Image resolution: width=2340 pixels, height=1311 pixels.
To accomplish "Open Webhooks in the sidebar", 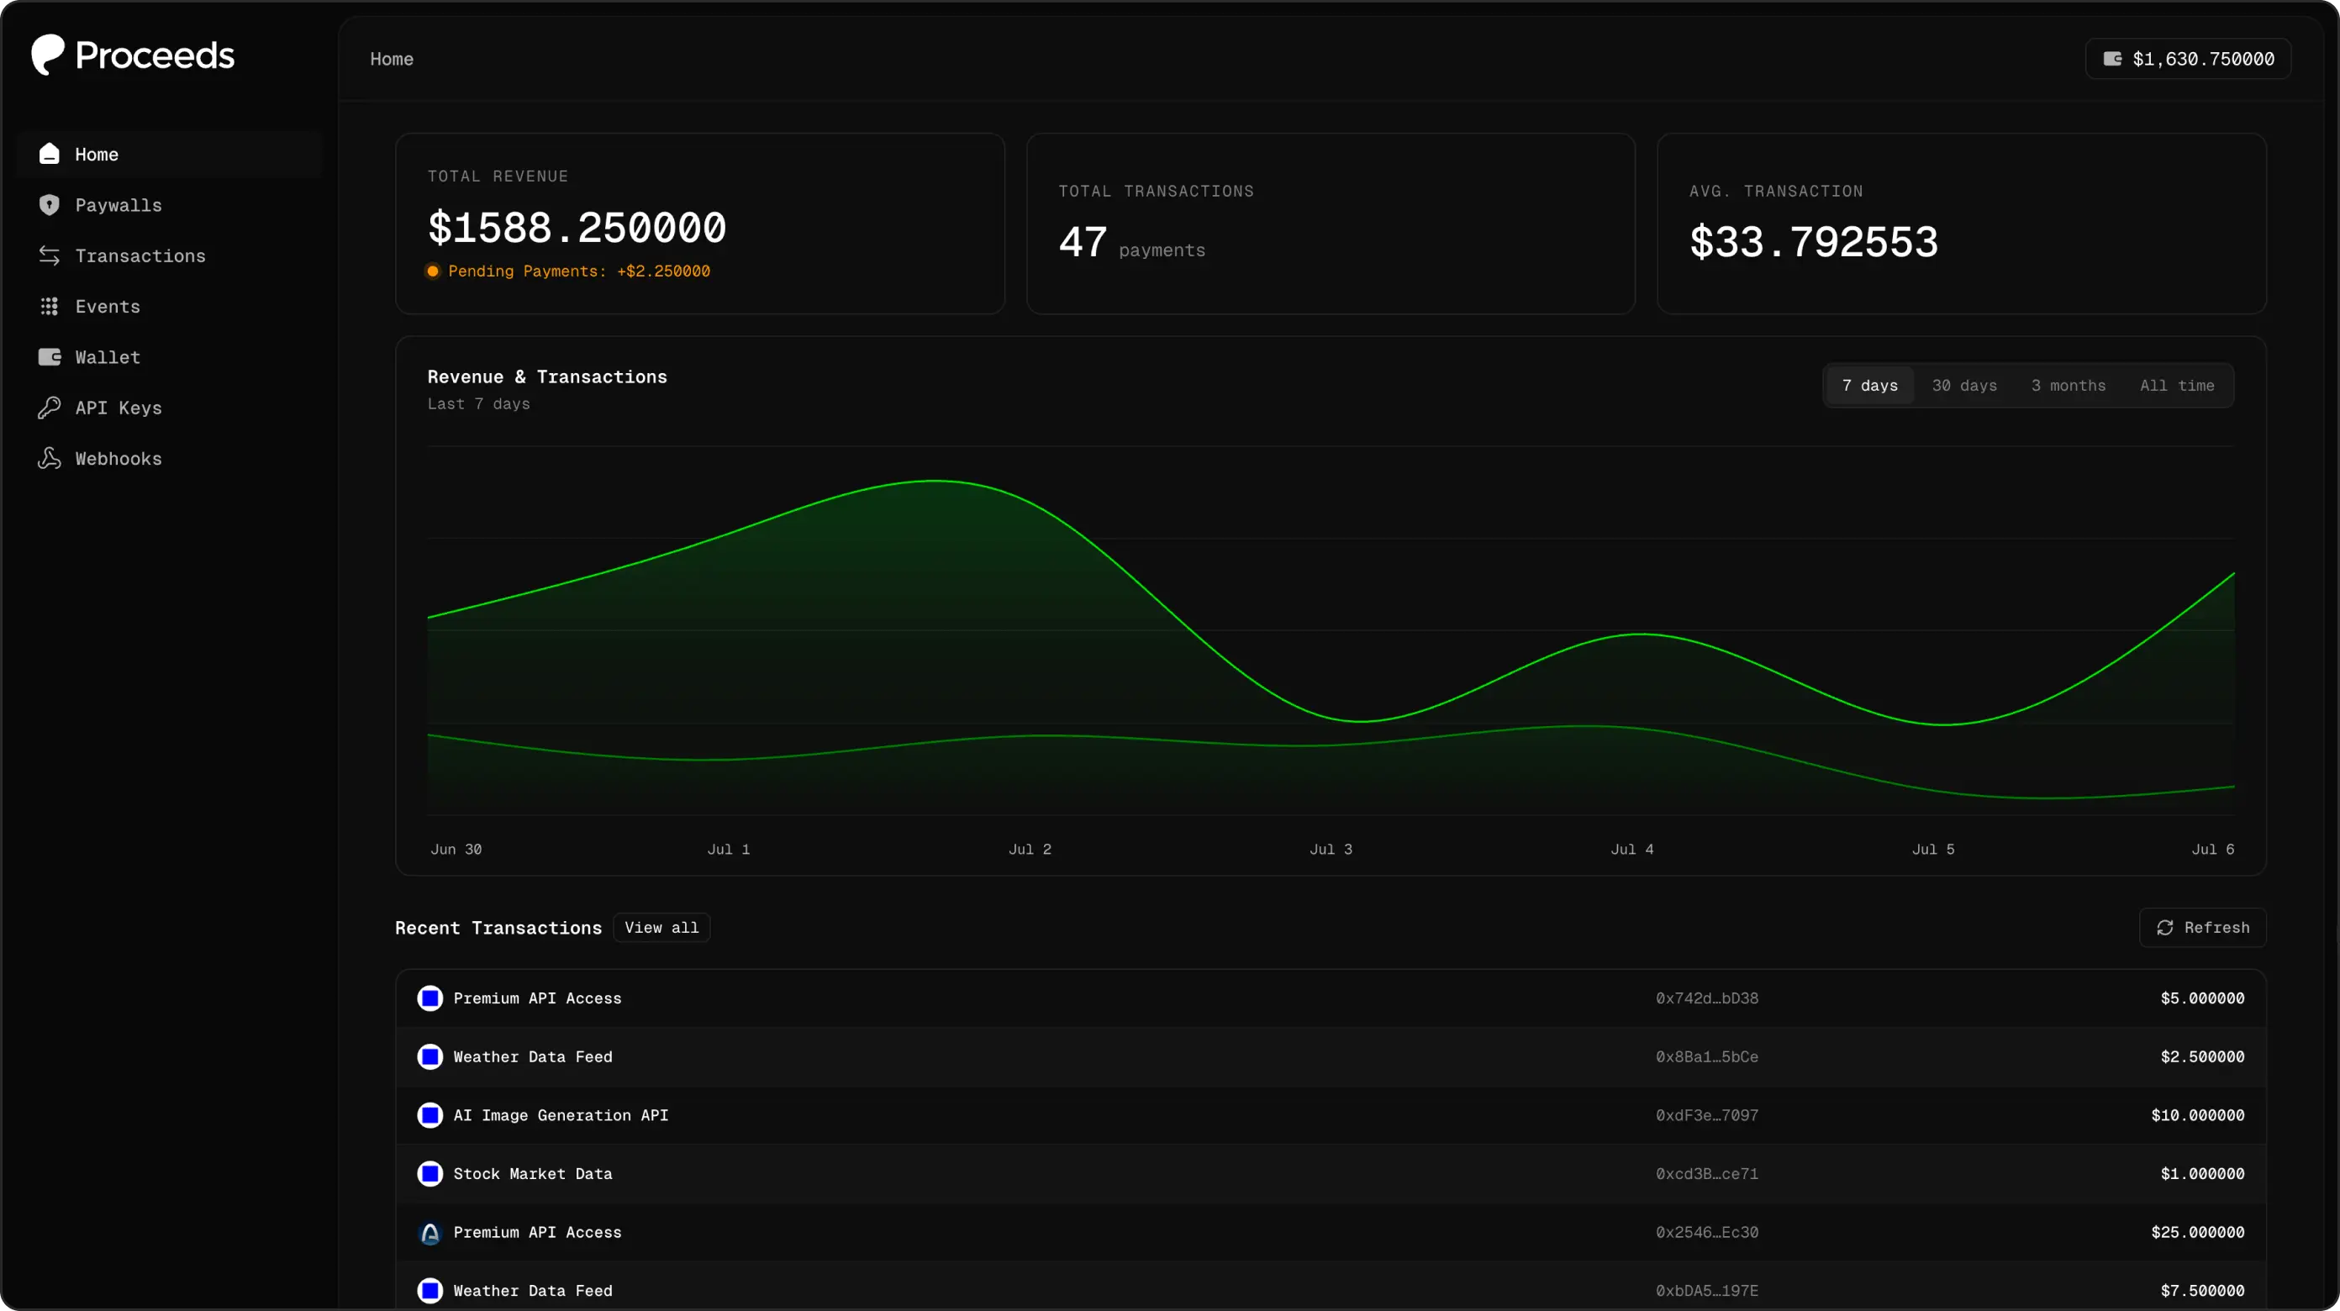I will [169, 459].
